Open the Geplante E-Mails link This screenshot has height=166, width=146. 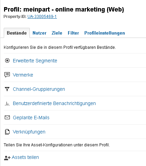[31, 118]
